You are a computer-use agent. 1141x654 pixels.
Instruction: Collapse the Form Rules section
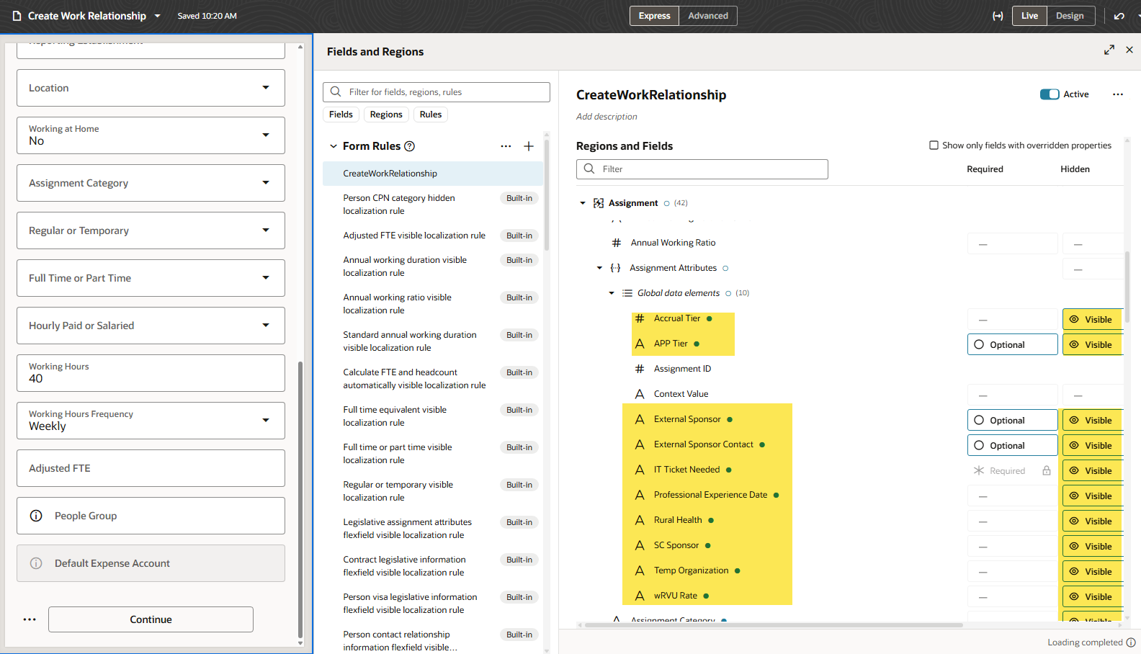pos(334,146)
